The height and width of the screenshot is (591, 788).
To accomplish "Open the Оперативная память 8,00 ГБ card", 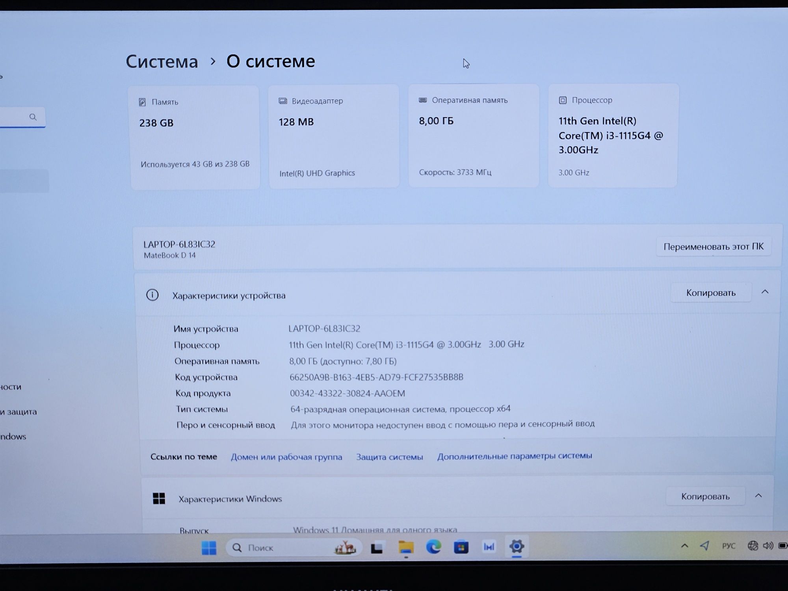I will point(474,135).
